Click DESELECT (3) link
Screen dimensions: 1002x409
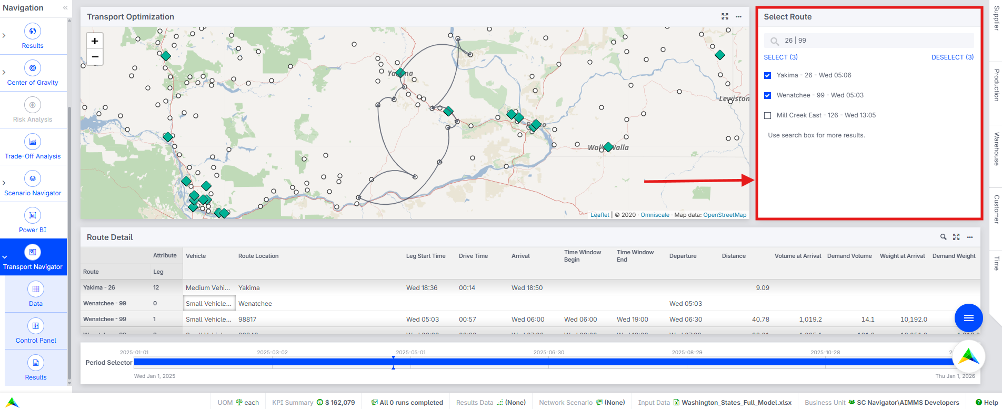click(953, 57)
